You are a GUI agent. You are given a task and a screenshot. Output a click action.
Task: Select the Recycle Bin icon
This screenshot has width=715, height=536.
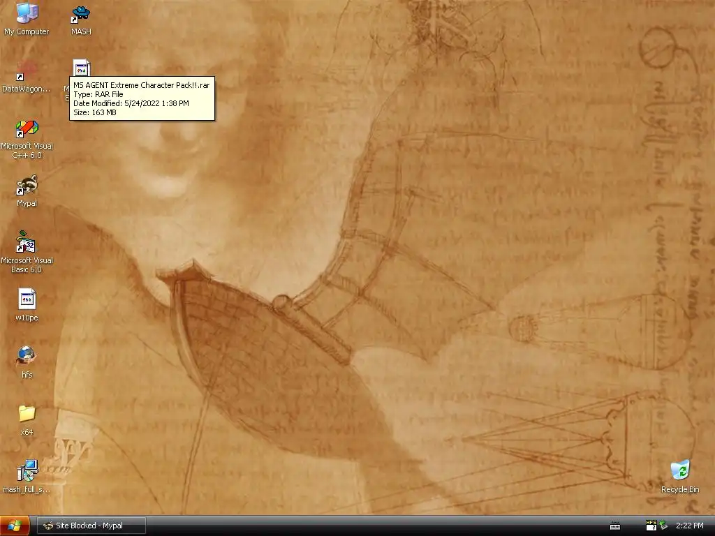pyautogui.click(x=680, y=477)
